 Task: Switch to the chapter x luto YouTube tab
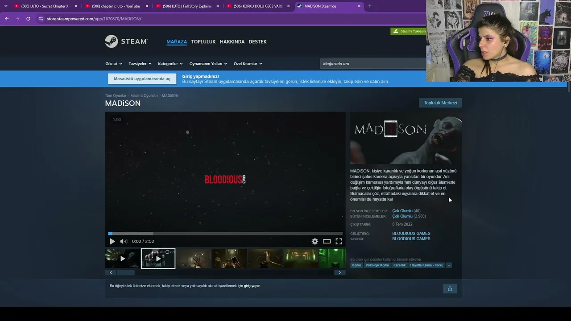116,6
